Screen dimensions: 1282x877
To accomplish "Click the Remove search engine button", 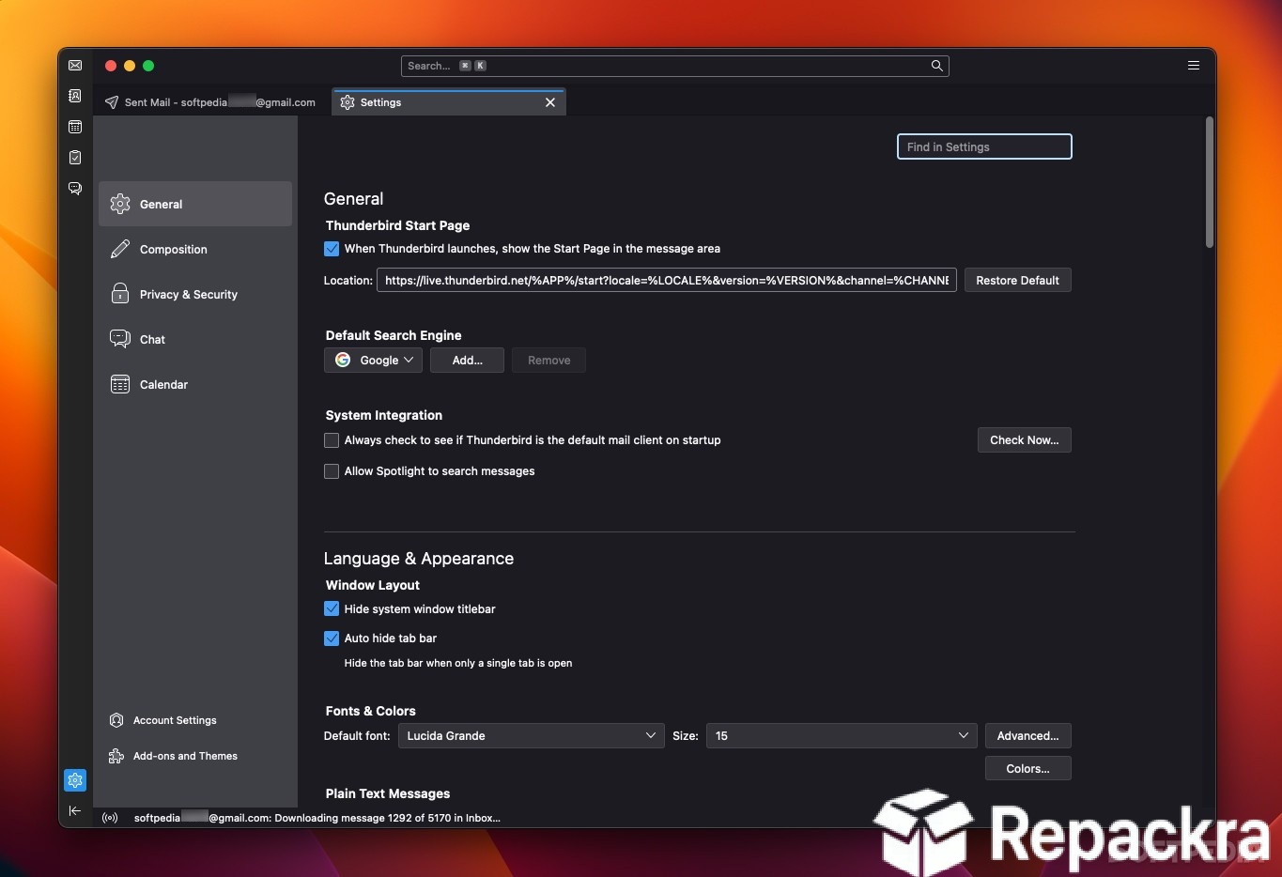I will [x=548, y=361].
